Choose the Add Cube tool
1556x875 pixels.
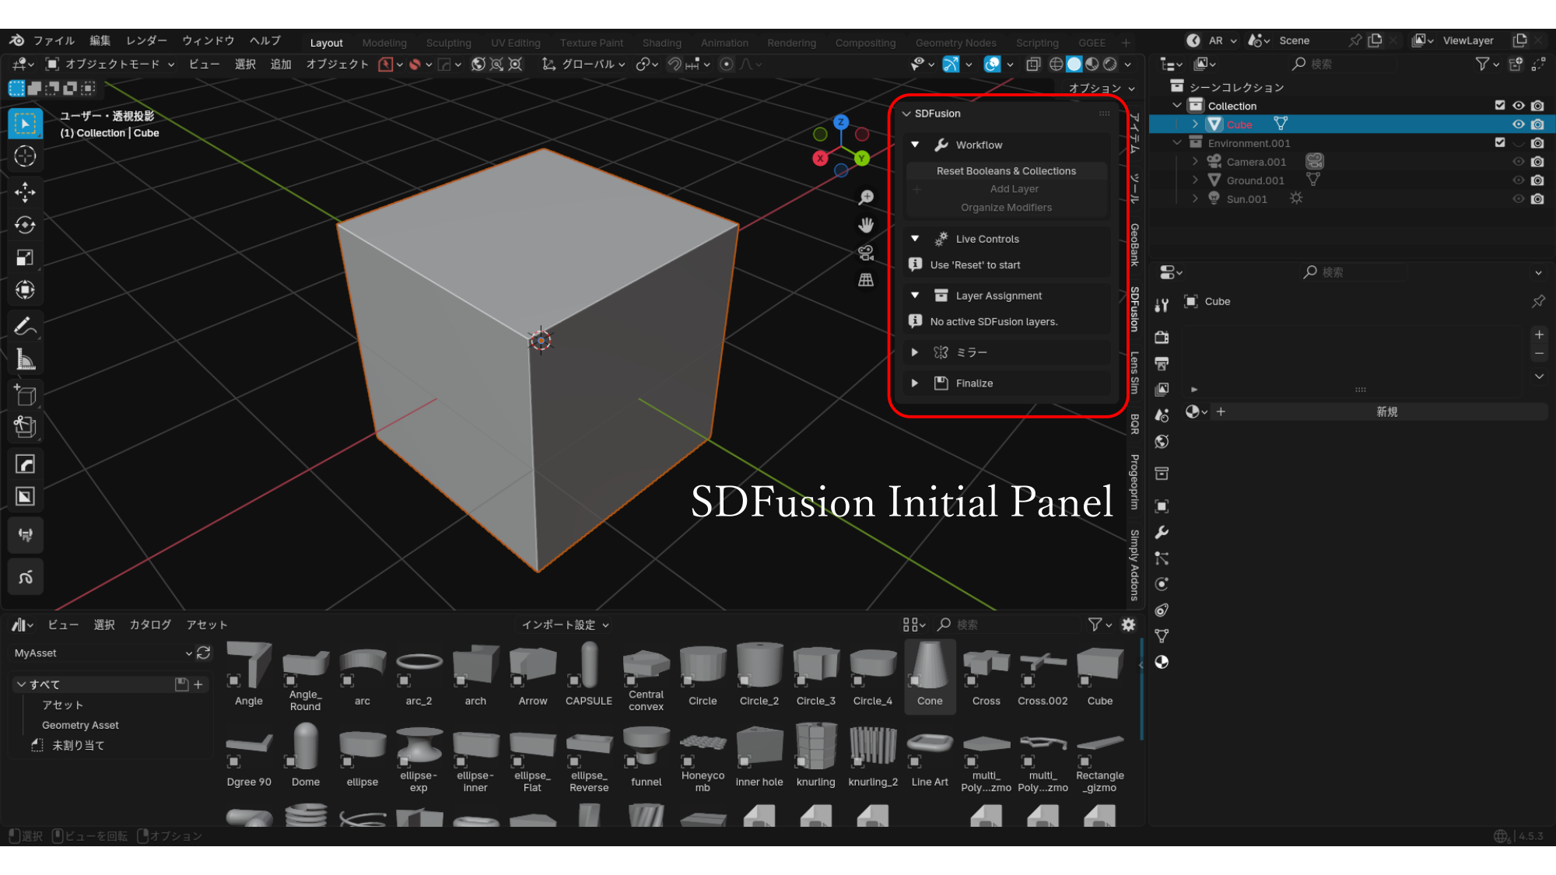25,395
